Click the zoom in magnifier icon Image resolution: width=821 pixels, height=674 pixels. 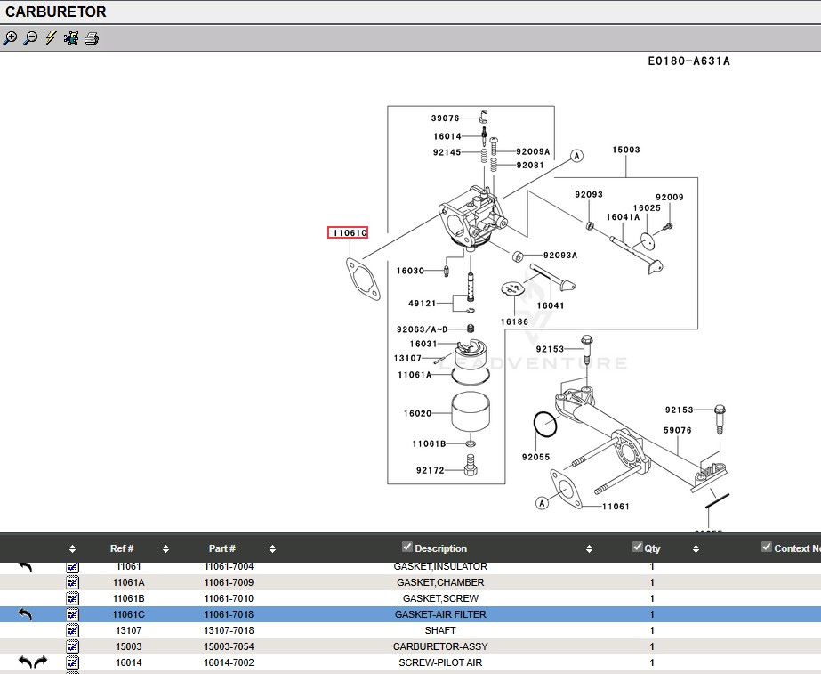click(x=10, y=38)
